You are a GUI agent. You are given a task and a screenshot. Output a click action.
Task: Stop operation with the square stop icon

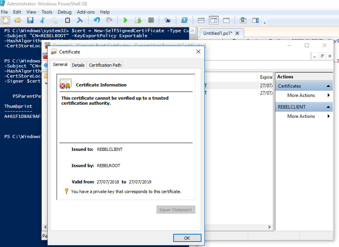[x=151, y=20]
